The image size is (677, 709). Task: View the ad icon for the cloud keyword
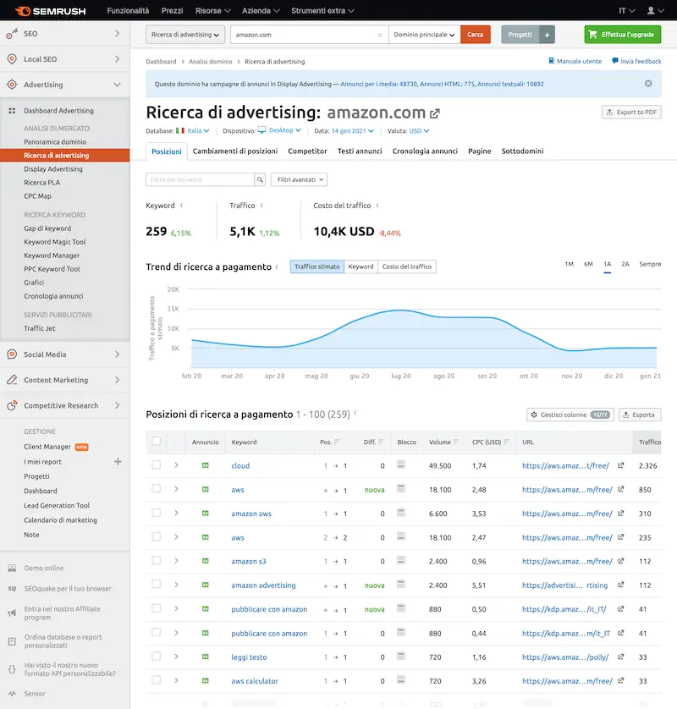click(206, 465)
